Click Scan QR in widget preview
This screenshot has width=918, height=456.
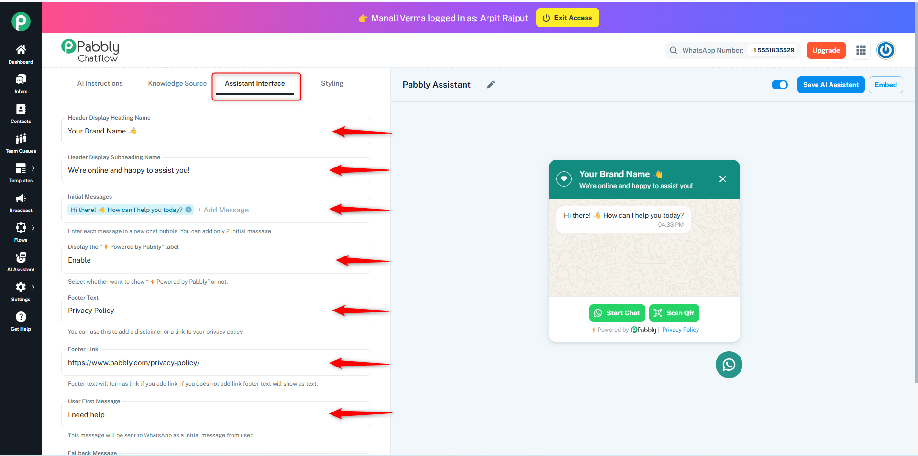click(x=674, y=313)
